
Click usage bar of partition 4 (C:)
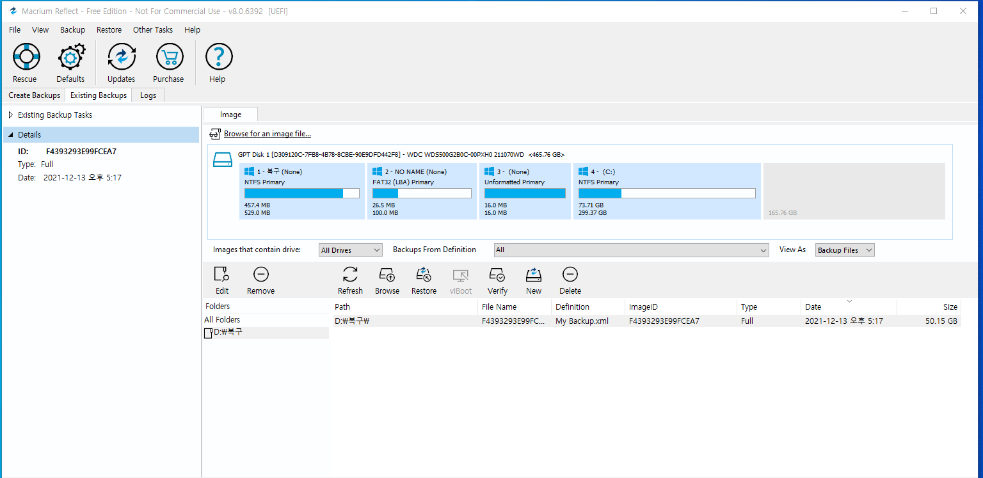coord(667,193)
